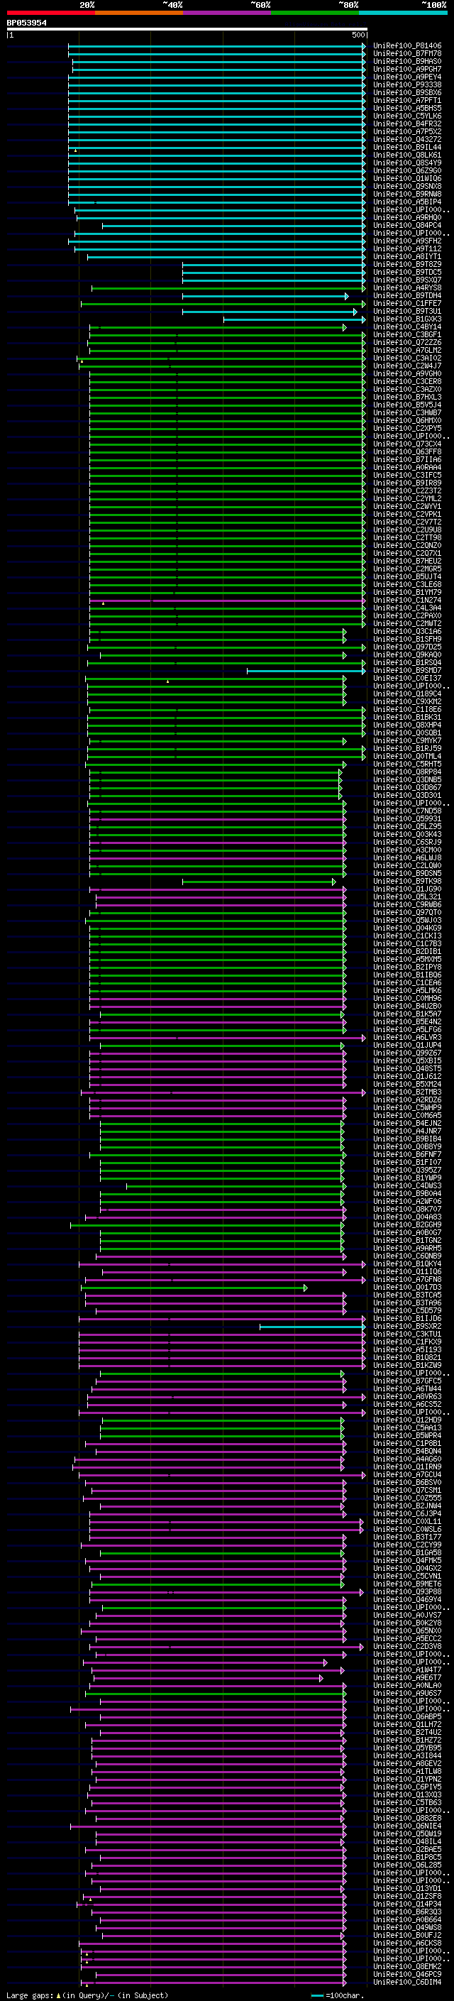Click the white query sequence ruler bar
Screen dimensions: 454x2001
coord(187,30)
